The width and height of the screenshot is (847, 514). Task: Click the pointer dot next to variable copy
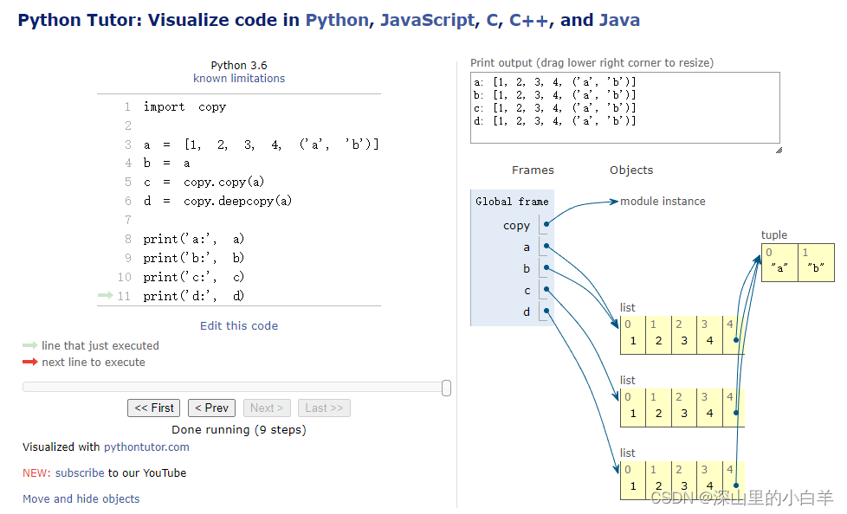tap(546, 224)
